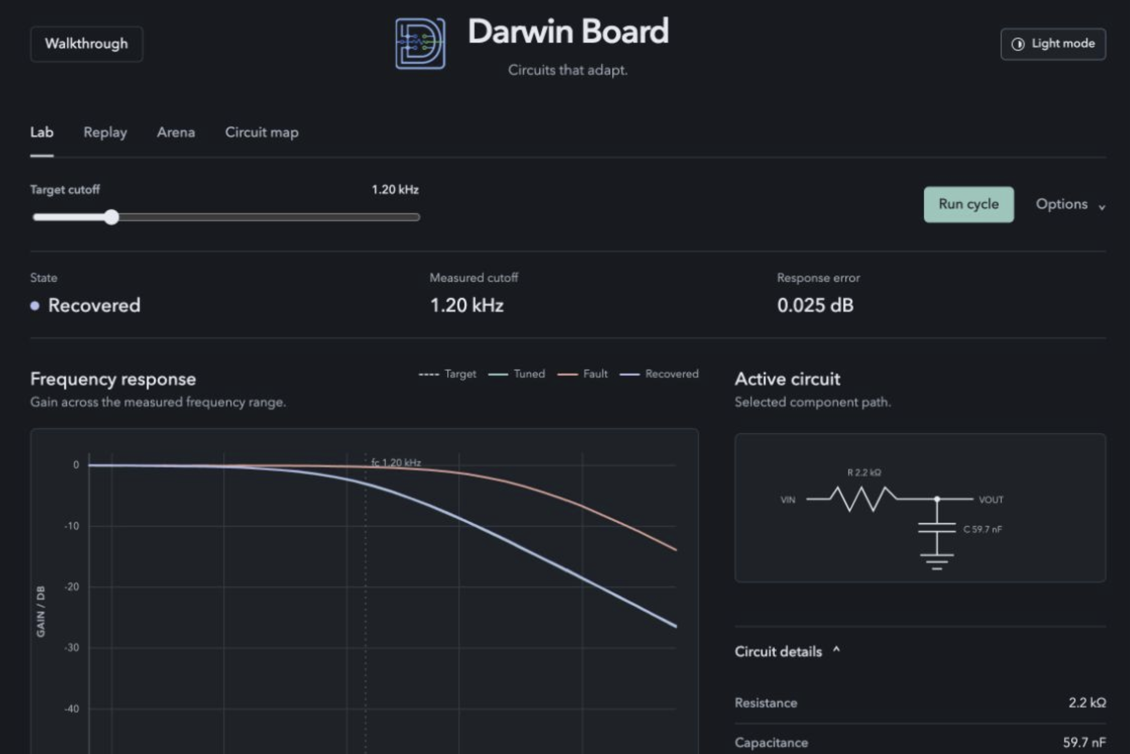
Task: Run a cycle with the green button
Action: 969,204
